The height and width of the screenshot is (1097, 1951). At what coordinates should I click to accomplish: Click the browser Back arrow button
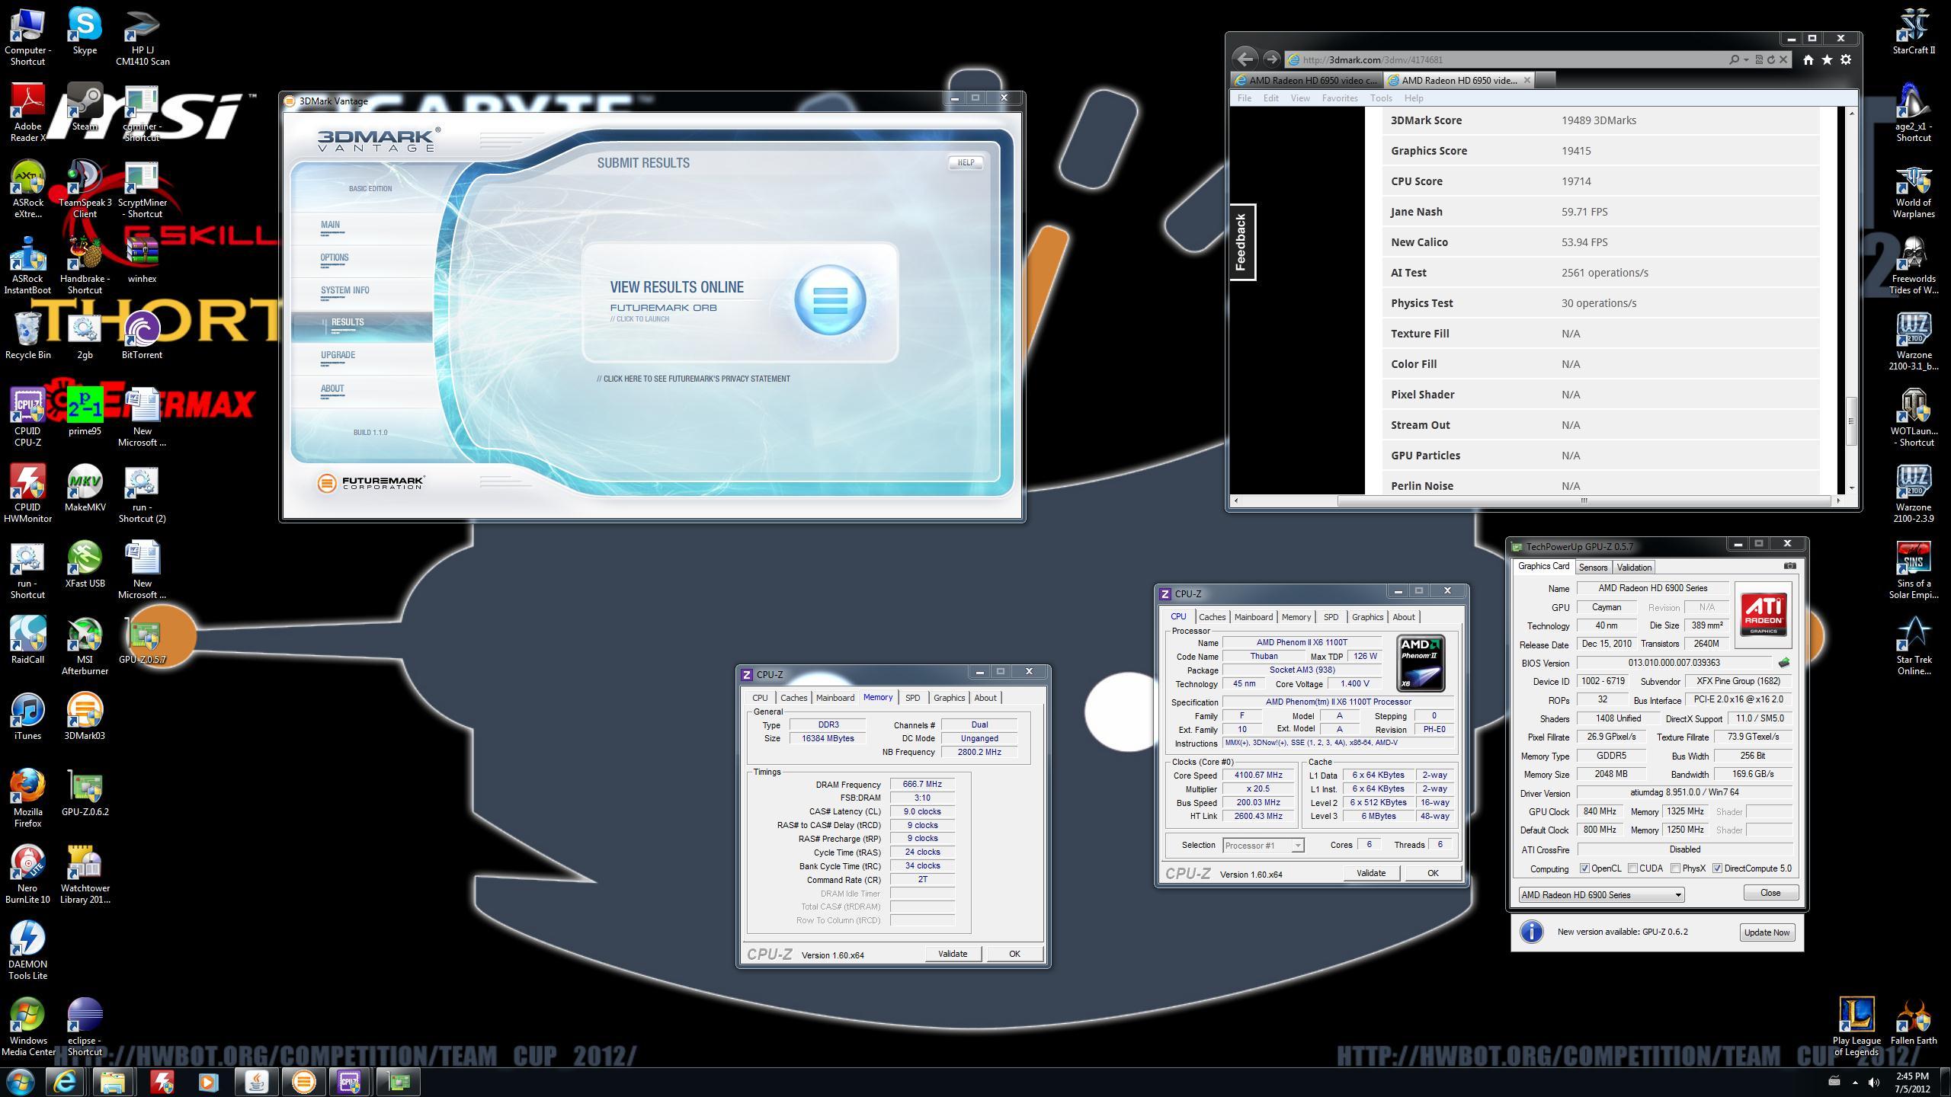pos(1245,59)
